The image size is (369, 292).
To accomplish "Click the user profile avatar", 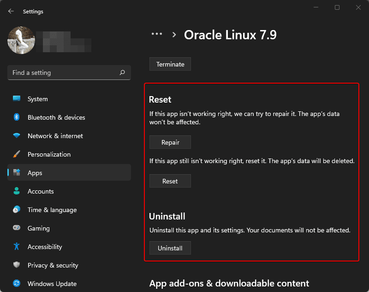I will pos(22,41).
